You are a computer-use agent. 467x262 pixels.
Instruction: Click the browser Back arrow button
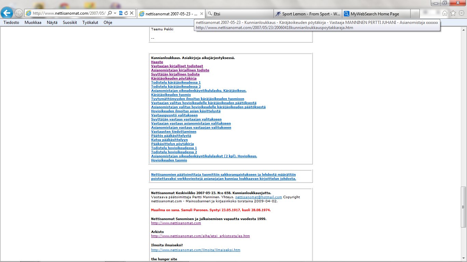tap(7, 13)
